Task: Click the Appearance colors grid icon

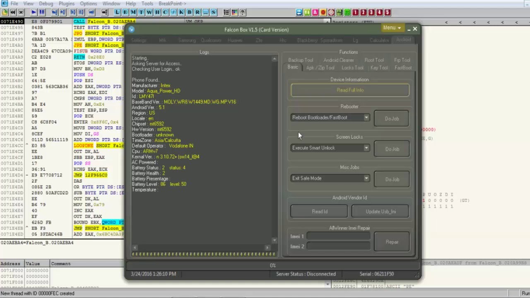Action: pos(234,12)
